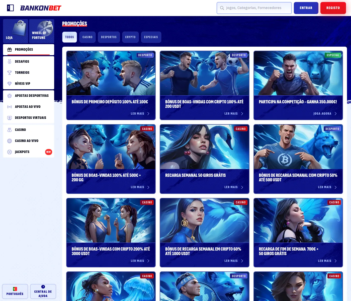Click title Bónus de Boas-Vindas com Cripto 200%
This screenshot has width=351, height=301.
pos(111,251)
